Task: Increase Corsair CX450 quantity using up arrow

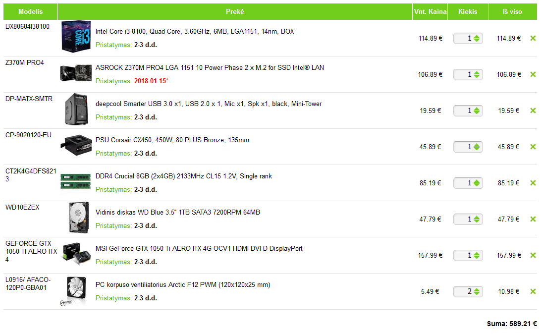Action: [477, 145]
